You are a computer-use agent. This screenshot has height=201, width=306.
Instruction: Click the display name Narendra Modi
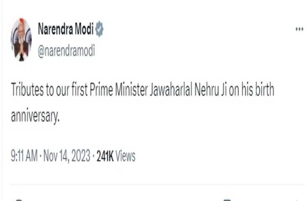click(x=65, y=29)
